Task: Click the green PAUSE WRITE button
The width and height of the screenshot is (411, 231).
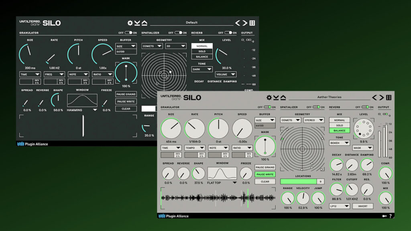Action: pyautogui.click(x=265, y=174)
